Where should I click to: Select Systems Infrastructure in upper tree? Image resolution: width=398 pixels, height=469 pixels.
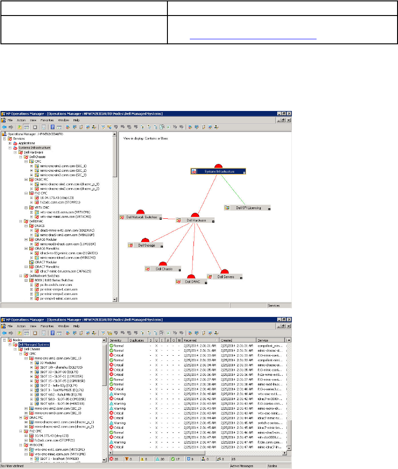coord(34,148)
